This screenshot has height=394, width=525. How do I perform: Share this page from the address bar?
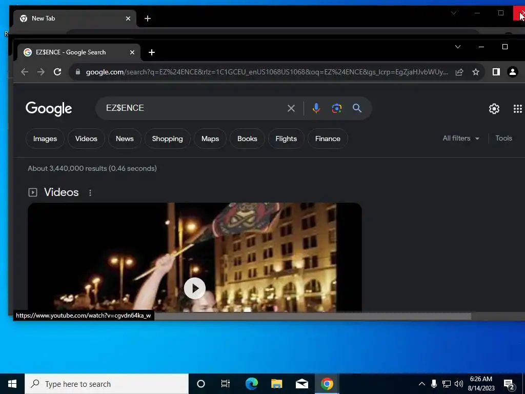pos(459,72)
